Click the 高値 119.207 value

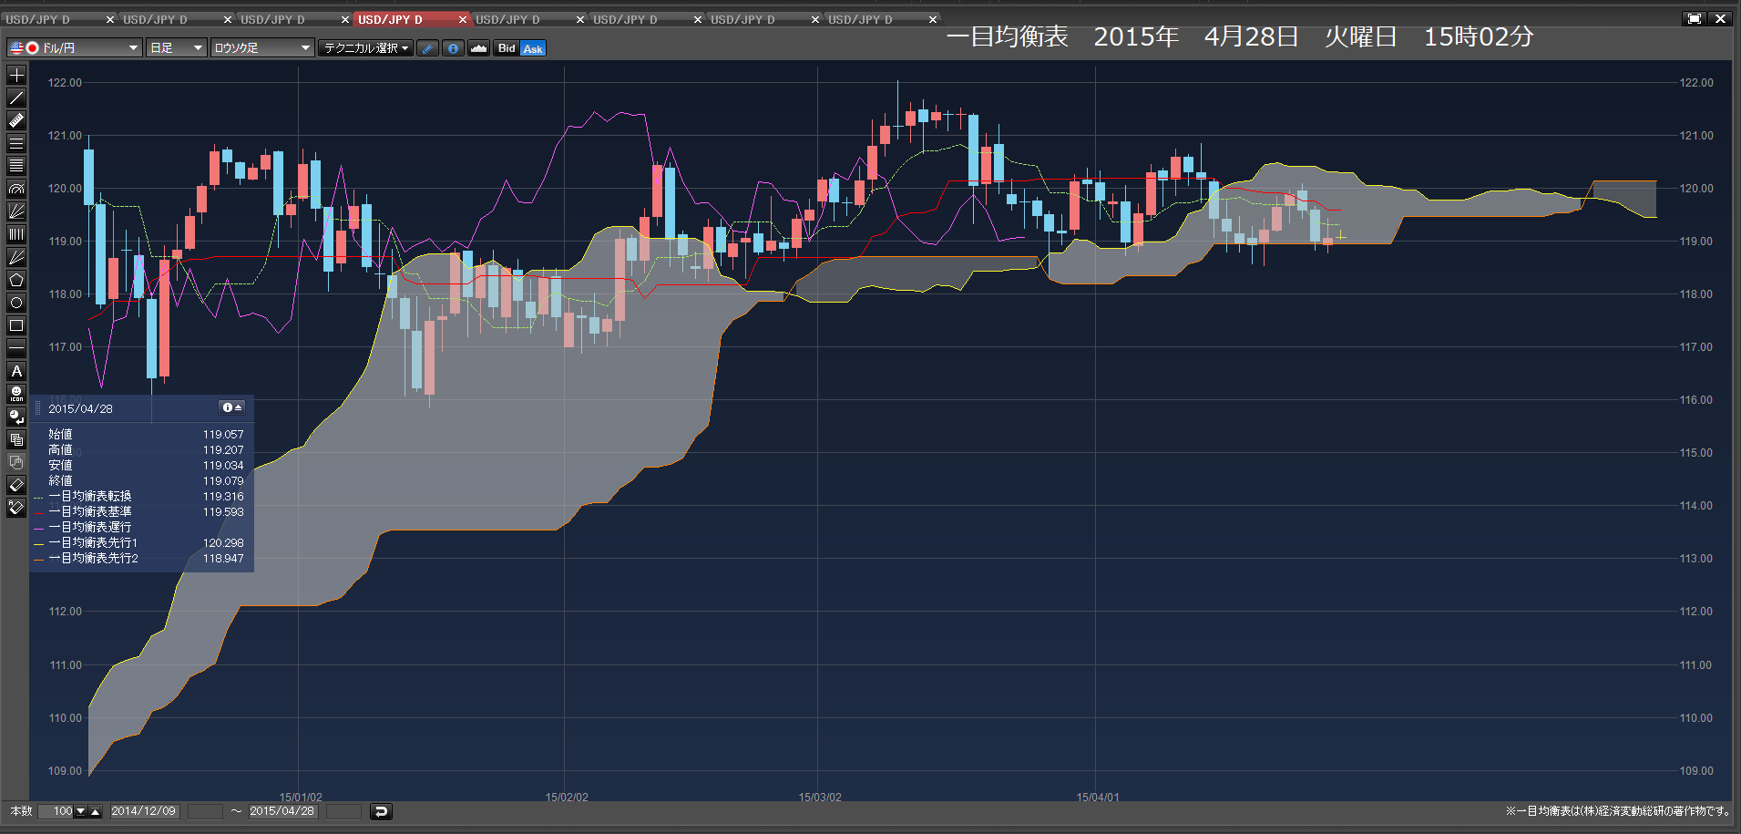pos(223,450)
